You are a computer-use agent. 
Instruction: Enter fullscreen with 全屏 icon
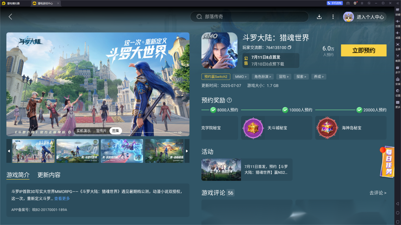(x=398, y=46)
